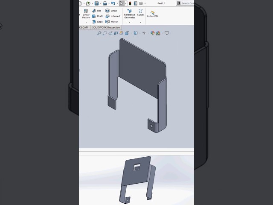The width and height of the screenshot is (273, 205).
Task: Expand the Undo dropdown arrow
Action: 117,3
